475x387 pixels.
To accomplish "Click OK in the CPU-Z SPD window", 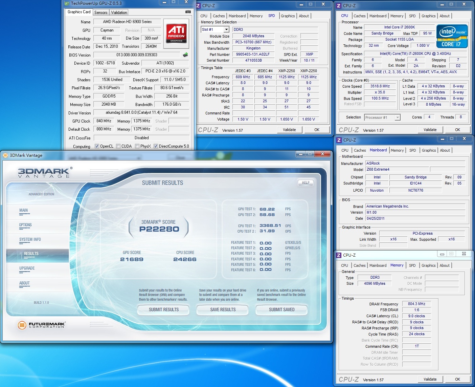I will 317,130.
